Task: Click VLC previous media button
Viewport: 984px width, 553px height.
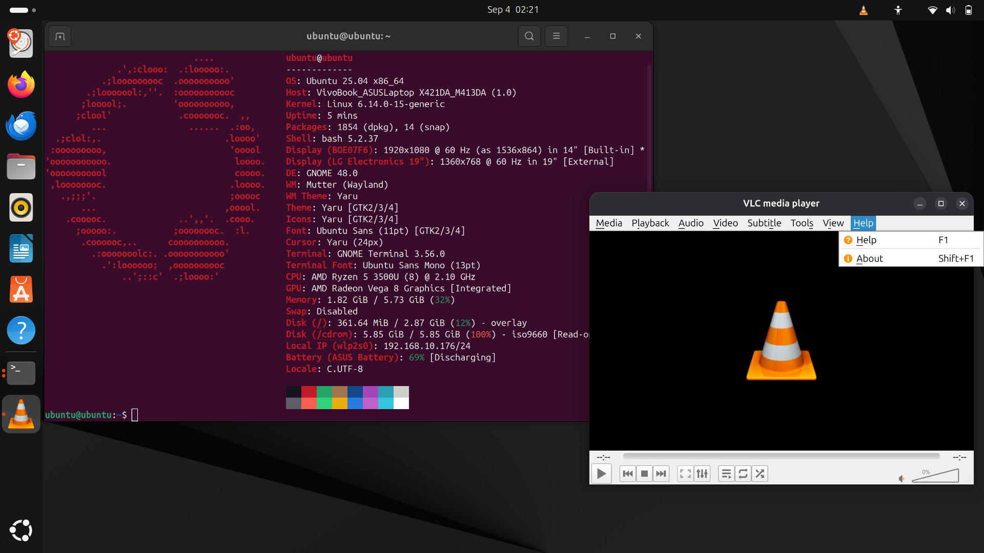Action: pos(628,474)
